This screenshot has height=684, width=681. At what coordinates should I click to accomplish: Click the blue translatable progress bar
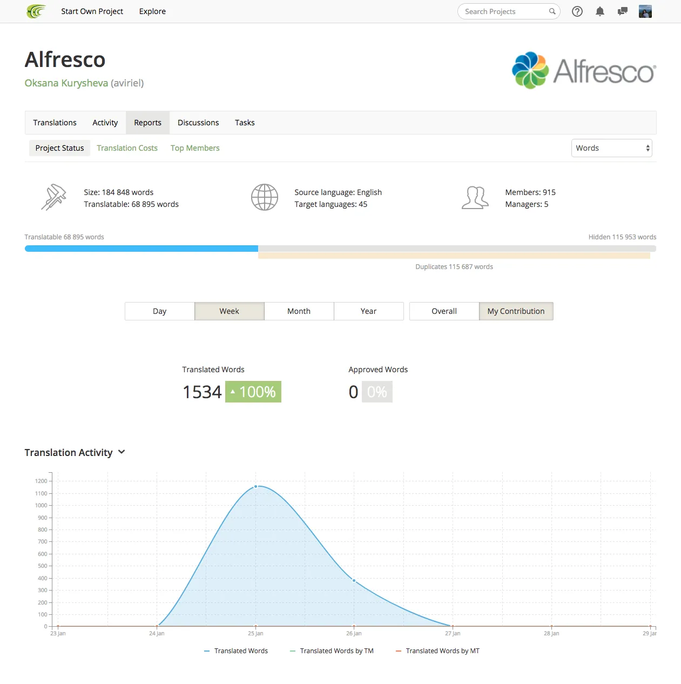click(x=141, y=249)
